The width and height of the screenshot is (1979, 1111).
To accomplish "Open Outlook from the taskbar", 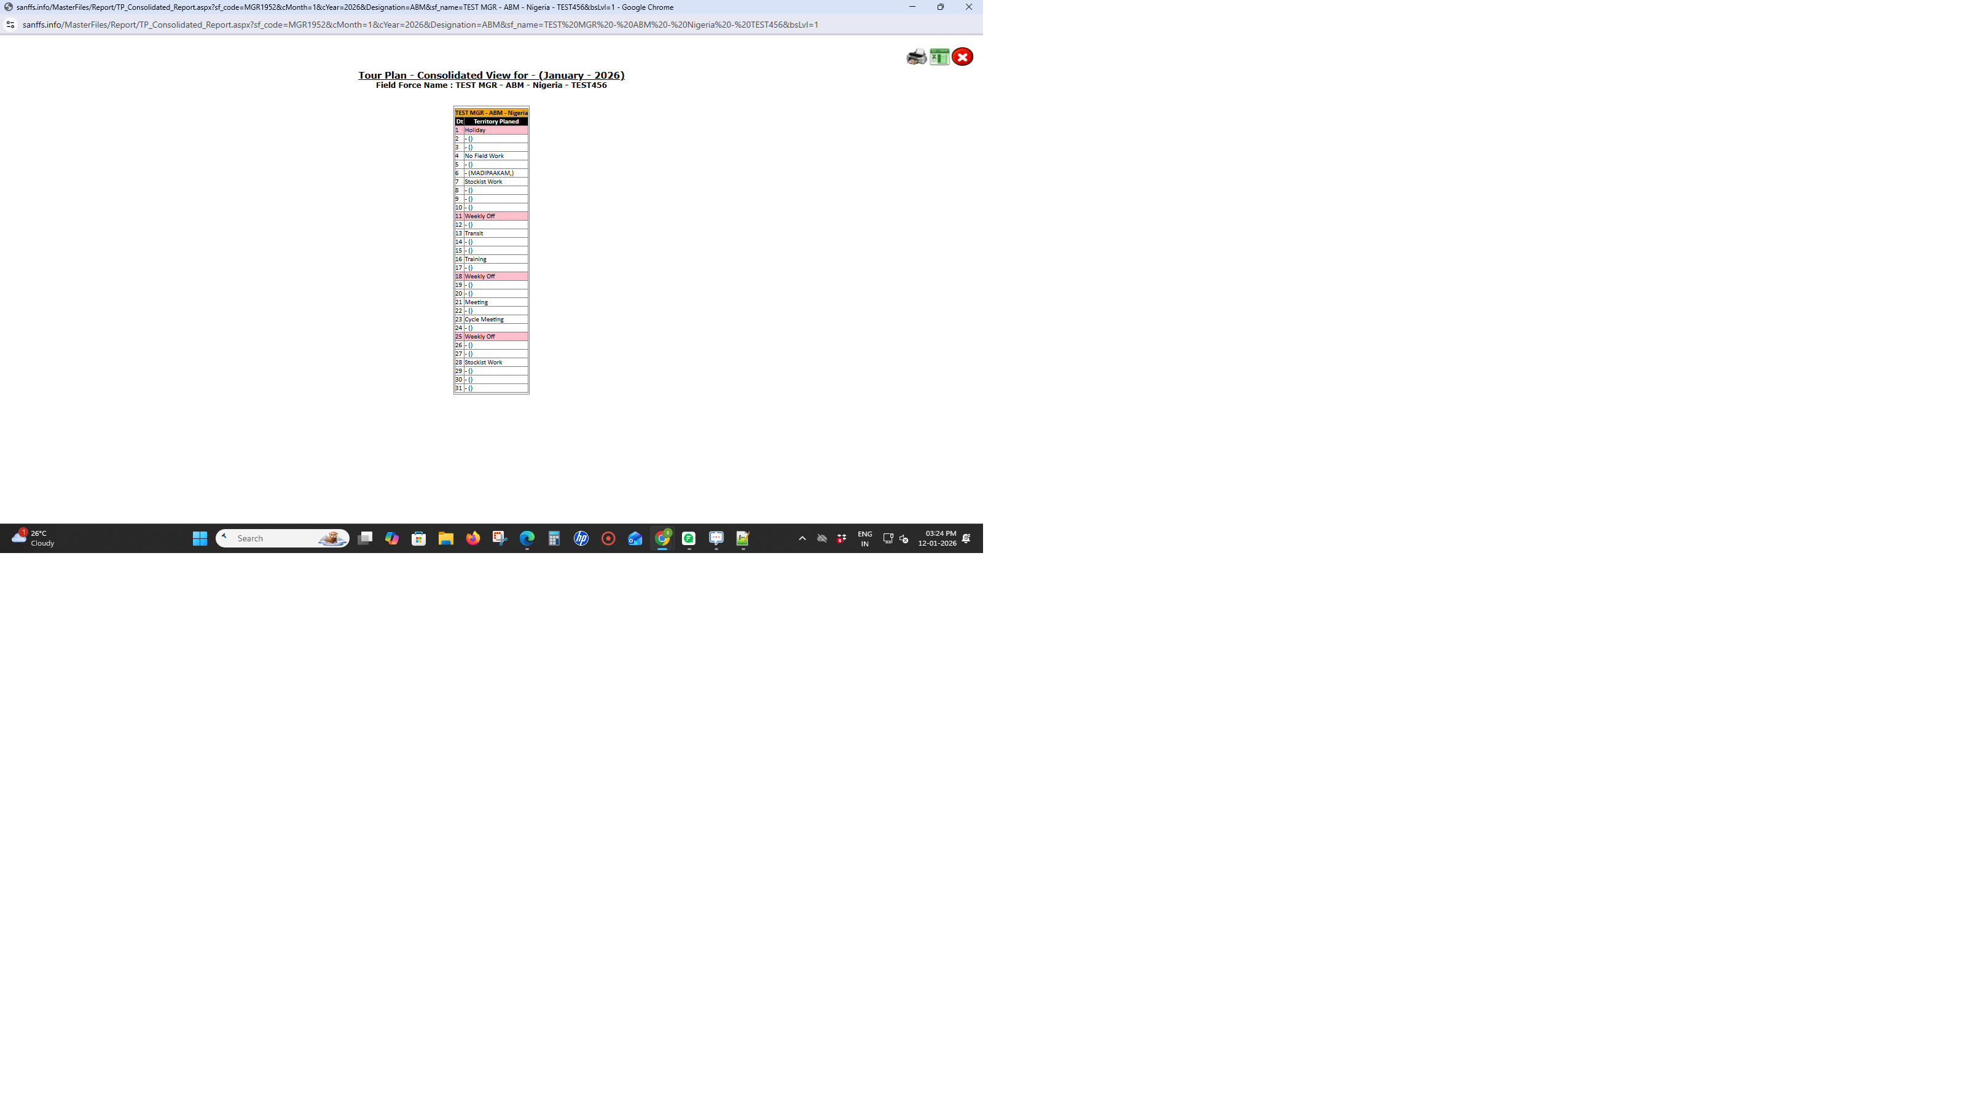I will 635,538.
